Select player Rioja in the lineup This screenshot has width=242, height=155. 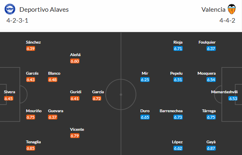click(178, 42)
